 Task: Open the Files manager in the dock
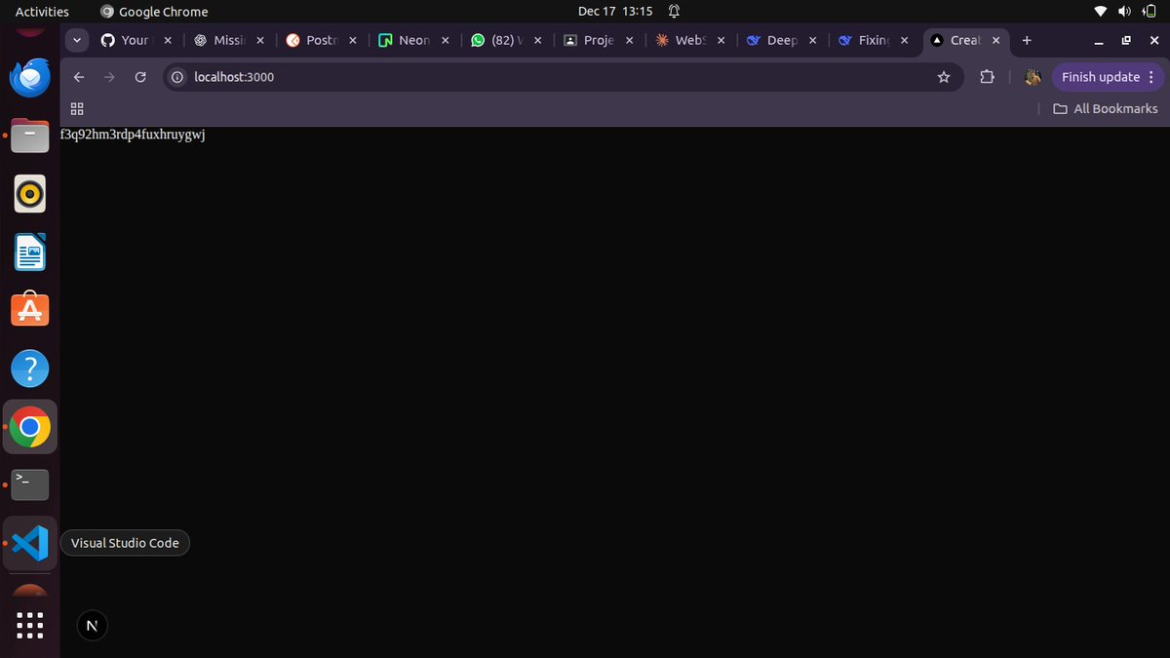[x=30, y=135]
